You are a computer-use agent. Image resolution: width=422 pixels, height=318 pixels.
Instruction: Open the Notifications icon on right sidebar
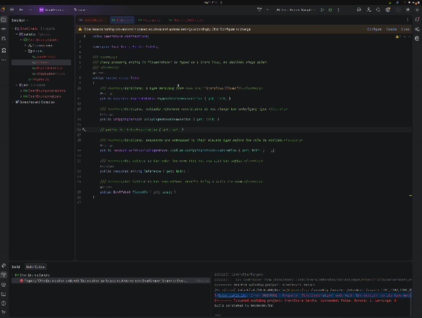pos(417,19)
